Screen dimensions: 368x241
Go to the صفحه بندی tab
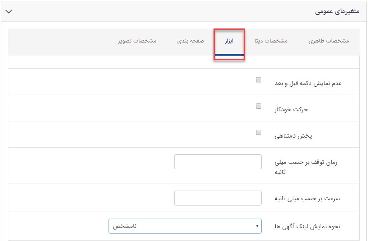(190, 41)
